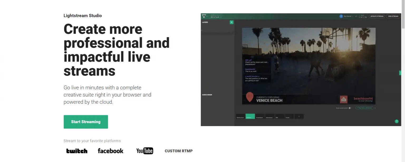The image size is (405, 162).
Task: Click the Twitch logo under Stream platforms
Action: coord(77,151)
